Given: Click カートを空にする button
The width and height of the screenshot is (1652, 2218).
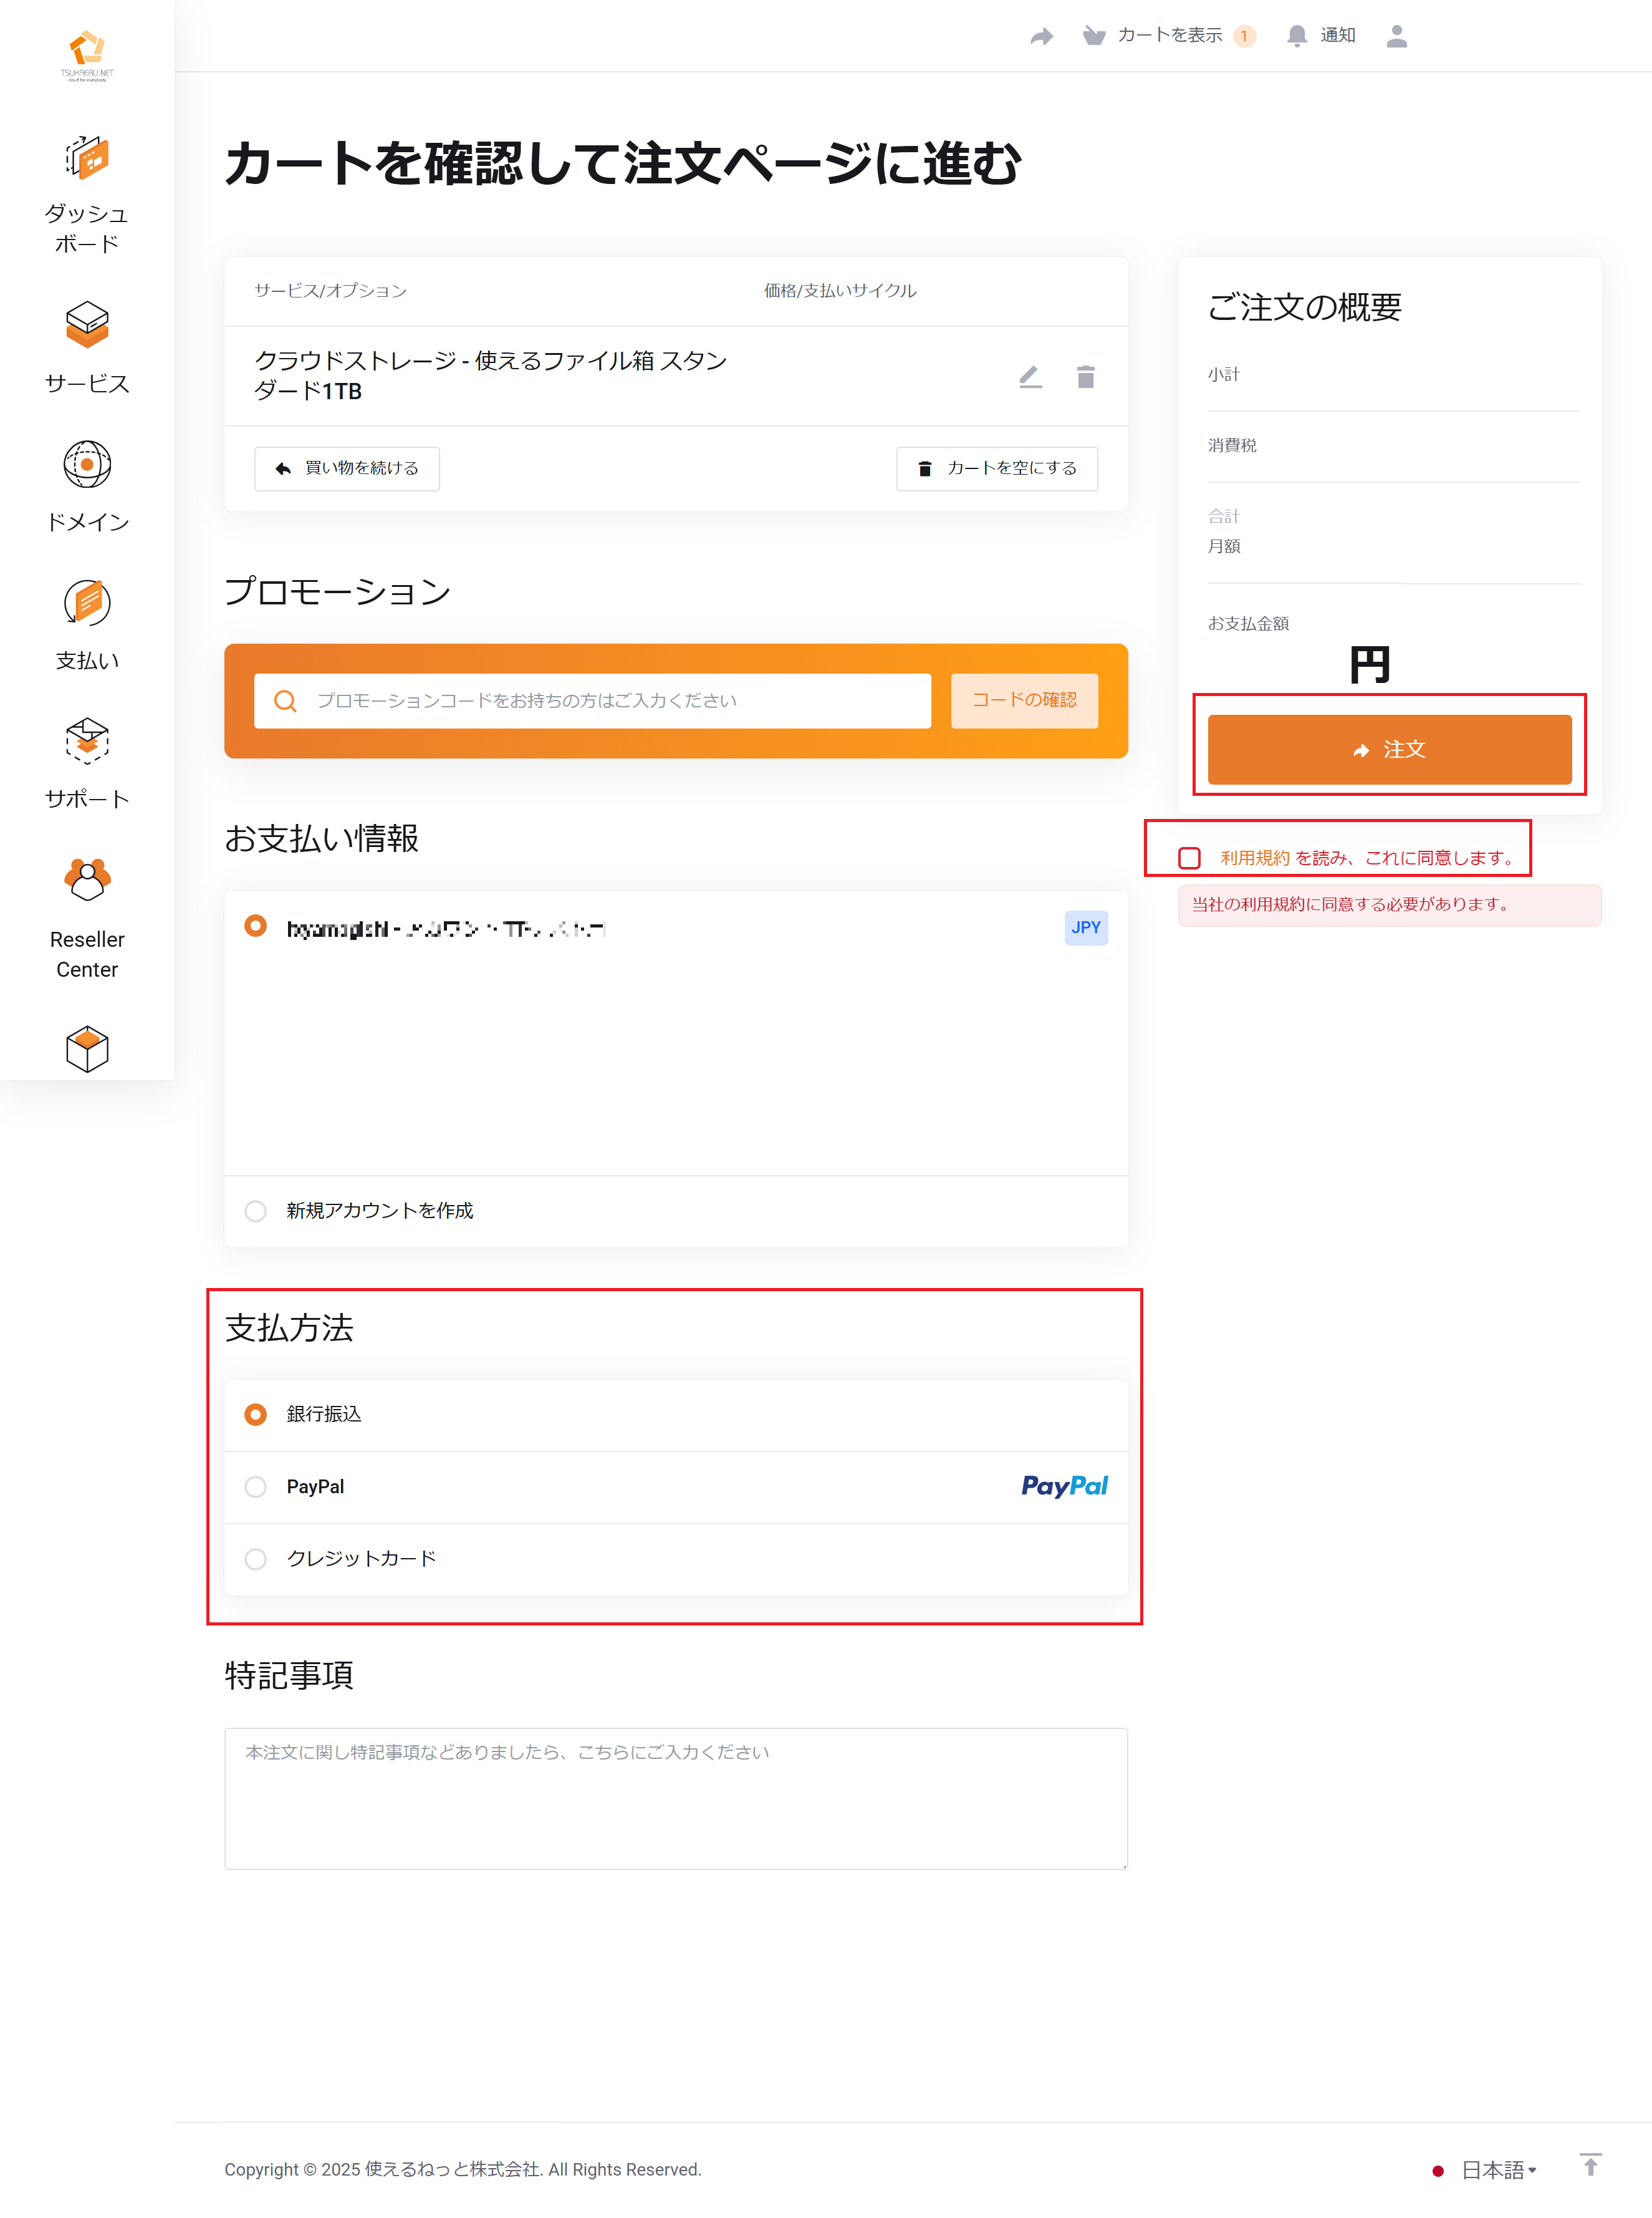Looking at the screenshot, I should point(996,468).
